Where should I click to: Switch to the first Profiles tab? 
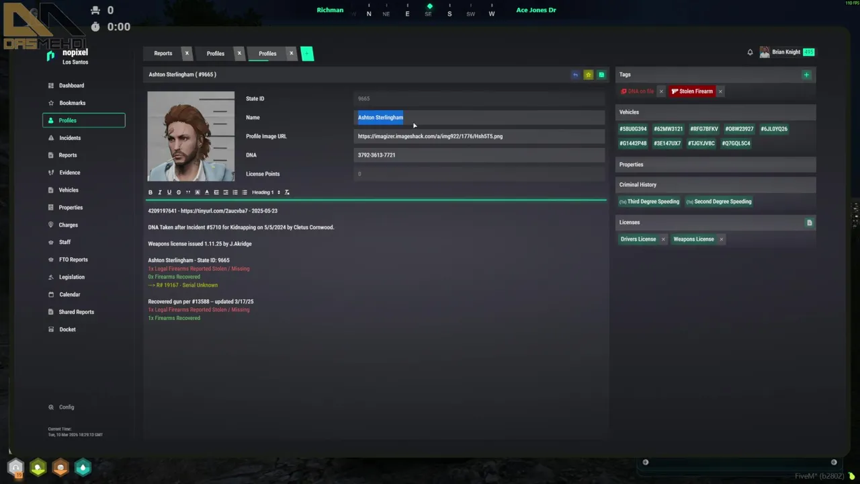point(216,53)
